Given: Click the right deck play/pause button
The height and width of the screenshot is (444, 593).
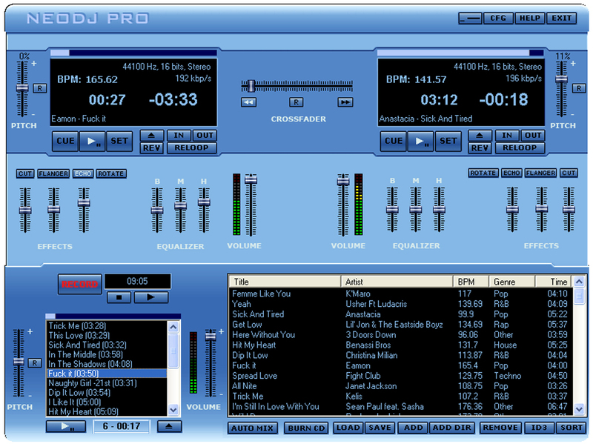Looking at the screenshot, I should [420, 142].
